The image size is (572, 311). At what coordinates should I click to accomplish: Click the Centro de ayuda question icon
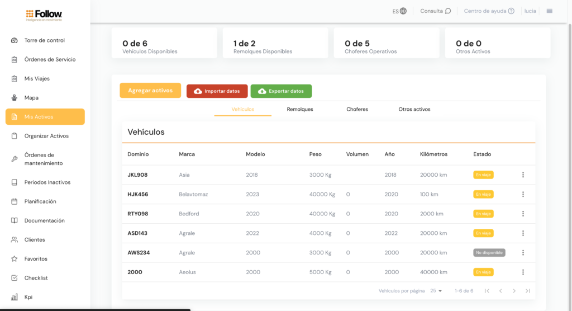click(511, 11)
